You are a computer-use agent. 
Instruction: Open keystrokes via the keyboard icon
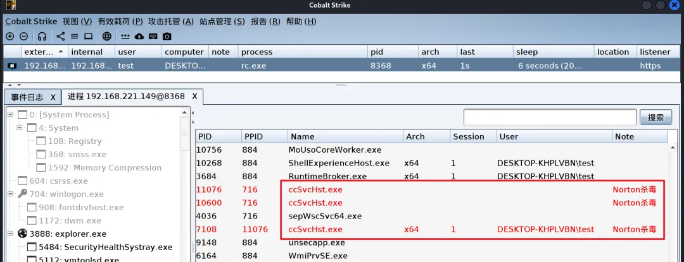click(x=153, y=37)
